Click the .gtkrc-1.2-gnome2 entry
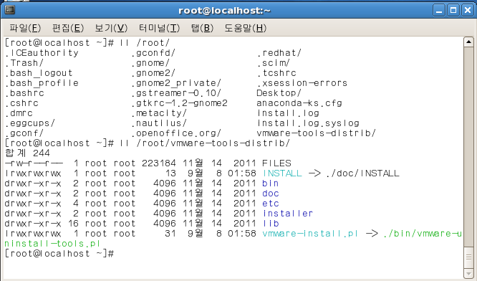 (x=180, y=103)
